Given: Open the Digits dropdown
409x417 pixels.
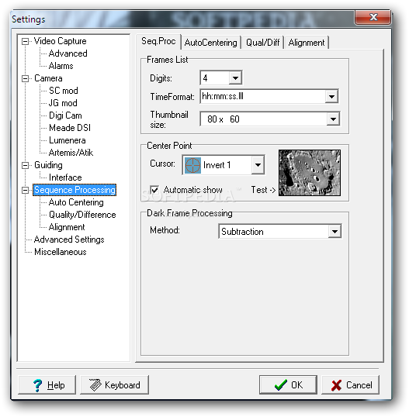Looking at the screenshot, I should pos(235,78).
